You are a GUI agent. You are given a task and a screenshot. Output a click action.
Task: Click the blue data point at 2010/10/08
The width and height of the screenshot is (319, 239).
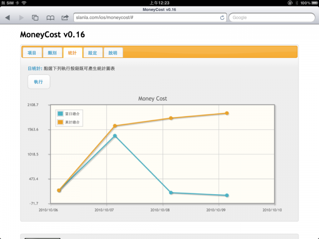tap(171, 193)
